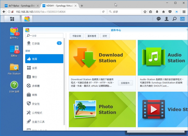188x136 pixels.
Task: Open a new browser tab
Action: (x=82, y=6)
